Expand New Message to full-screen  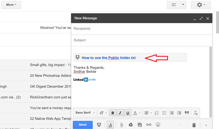(201, 18)
